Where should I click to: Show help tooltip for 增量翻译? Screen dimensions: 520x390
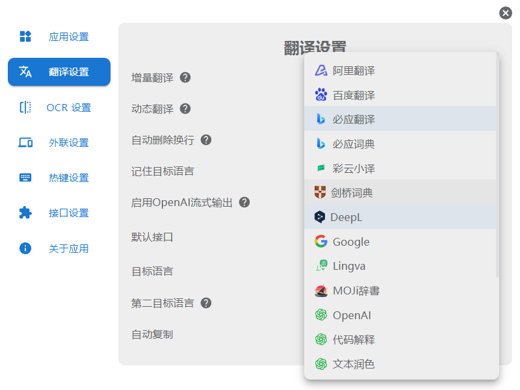185,77
